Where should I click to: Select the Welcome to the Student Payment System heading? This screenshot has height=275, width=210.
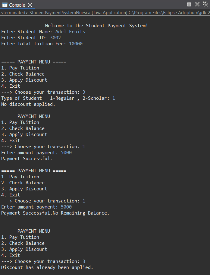coord(96,25)
